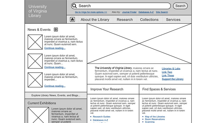Click the third news item thumbnail

pos(35,80)
